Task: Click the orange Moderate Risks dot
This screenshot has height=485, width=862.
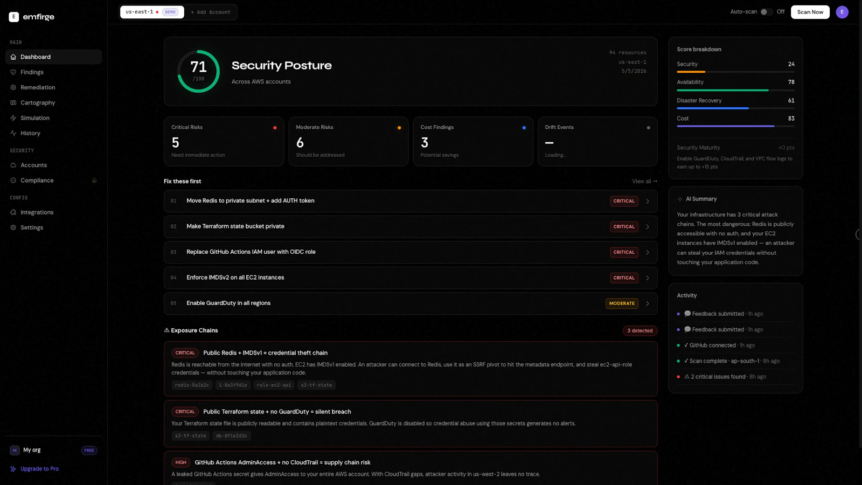Action: tap(399, 128)
